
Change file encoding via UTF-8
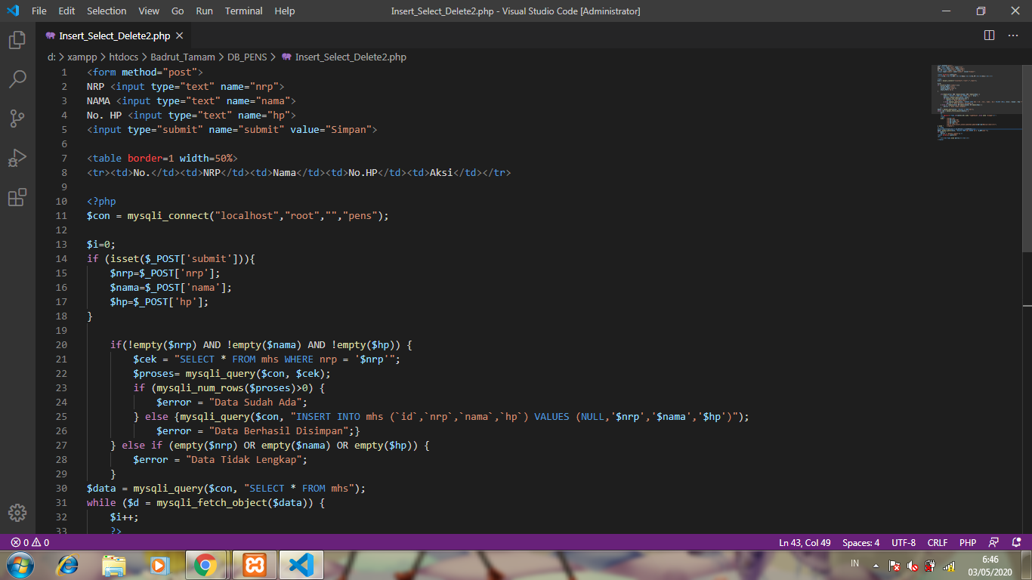[904, 542]
